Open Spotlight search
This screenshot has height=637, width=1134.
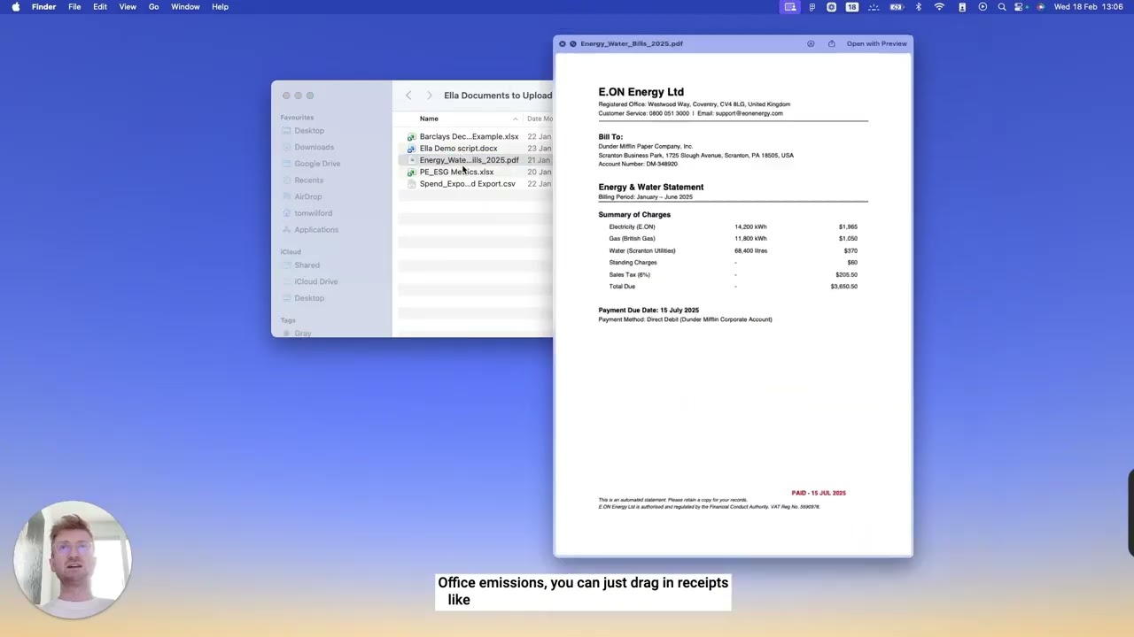pos(1002,7)
